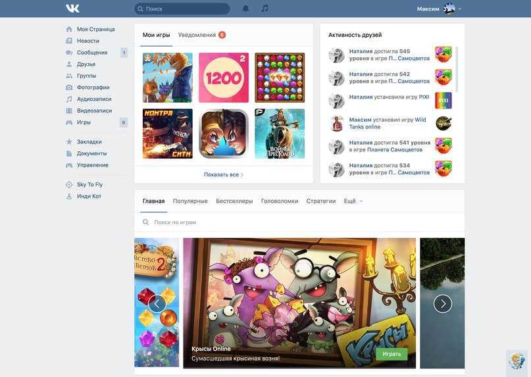Click the VK logo icon
This screenshot has height=377, width=531.
click(72, 9)
